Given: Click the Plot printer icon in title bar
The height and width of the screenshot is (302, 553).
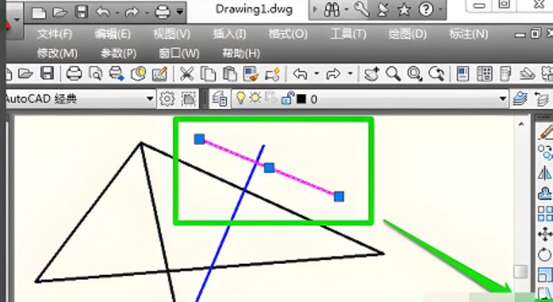Looking at the screenshot, I should [x=163, y=12].
